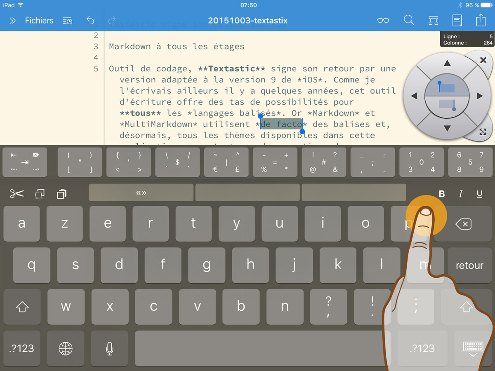Tap the e key
The height and width of the screenshot is (371, 495).
pyautogui.click(x=108, y=224)
